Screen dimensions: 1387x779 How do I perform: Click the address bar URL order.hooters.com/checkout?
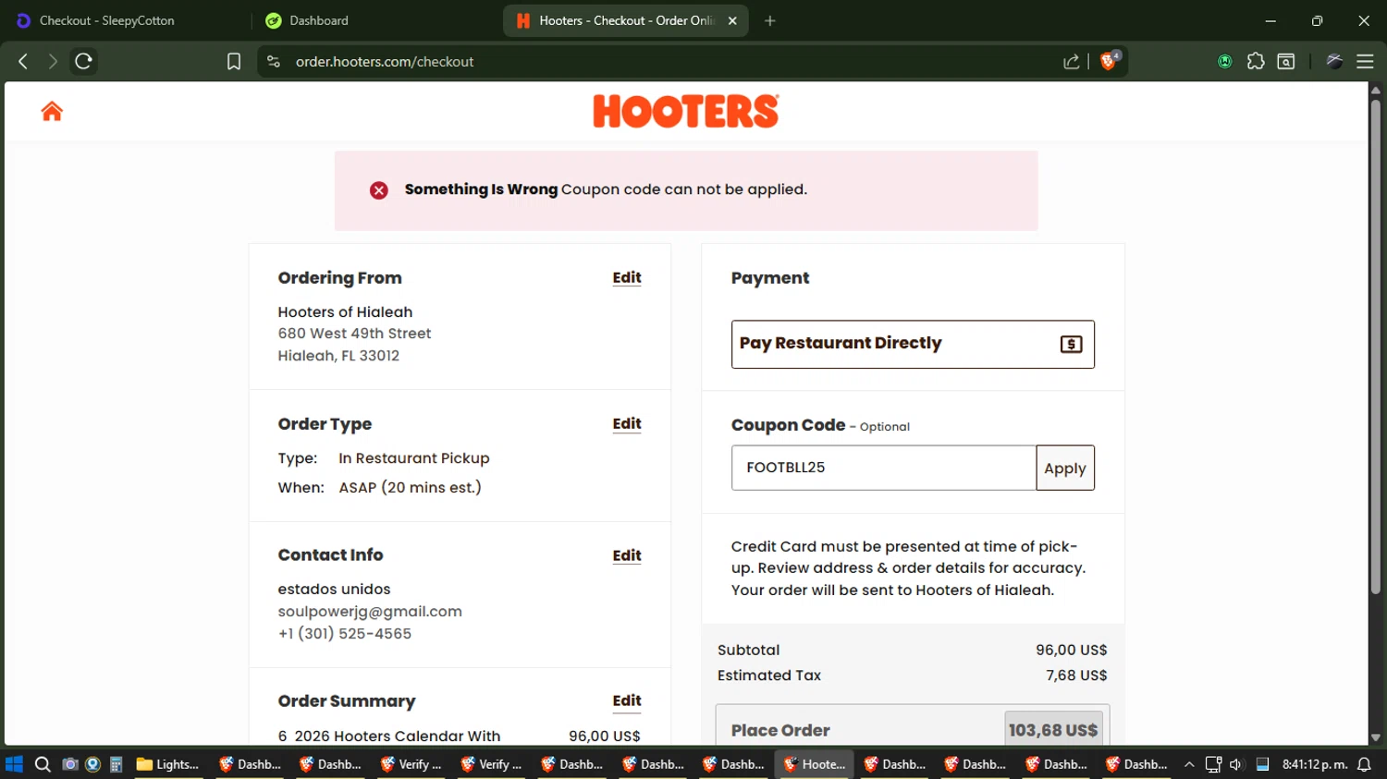(385, 62)
